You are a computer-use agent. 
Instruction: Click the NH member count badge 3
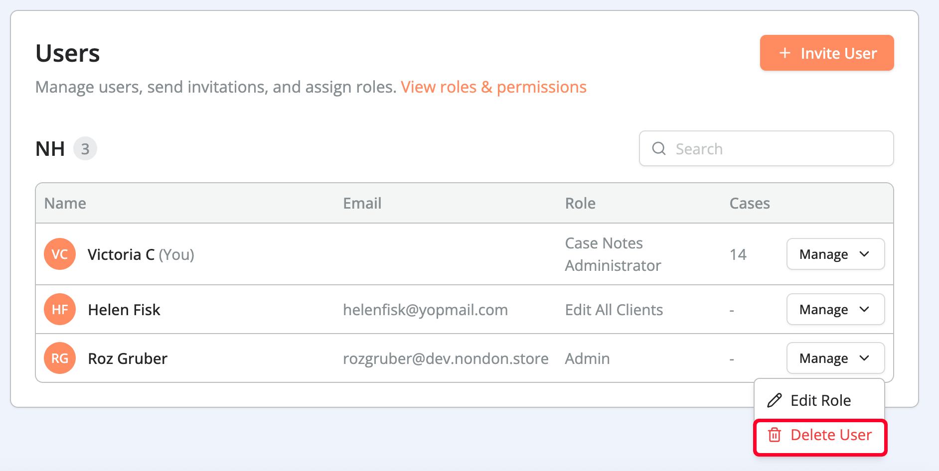click(x=85, y=148)
